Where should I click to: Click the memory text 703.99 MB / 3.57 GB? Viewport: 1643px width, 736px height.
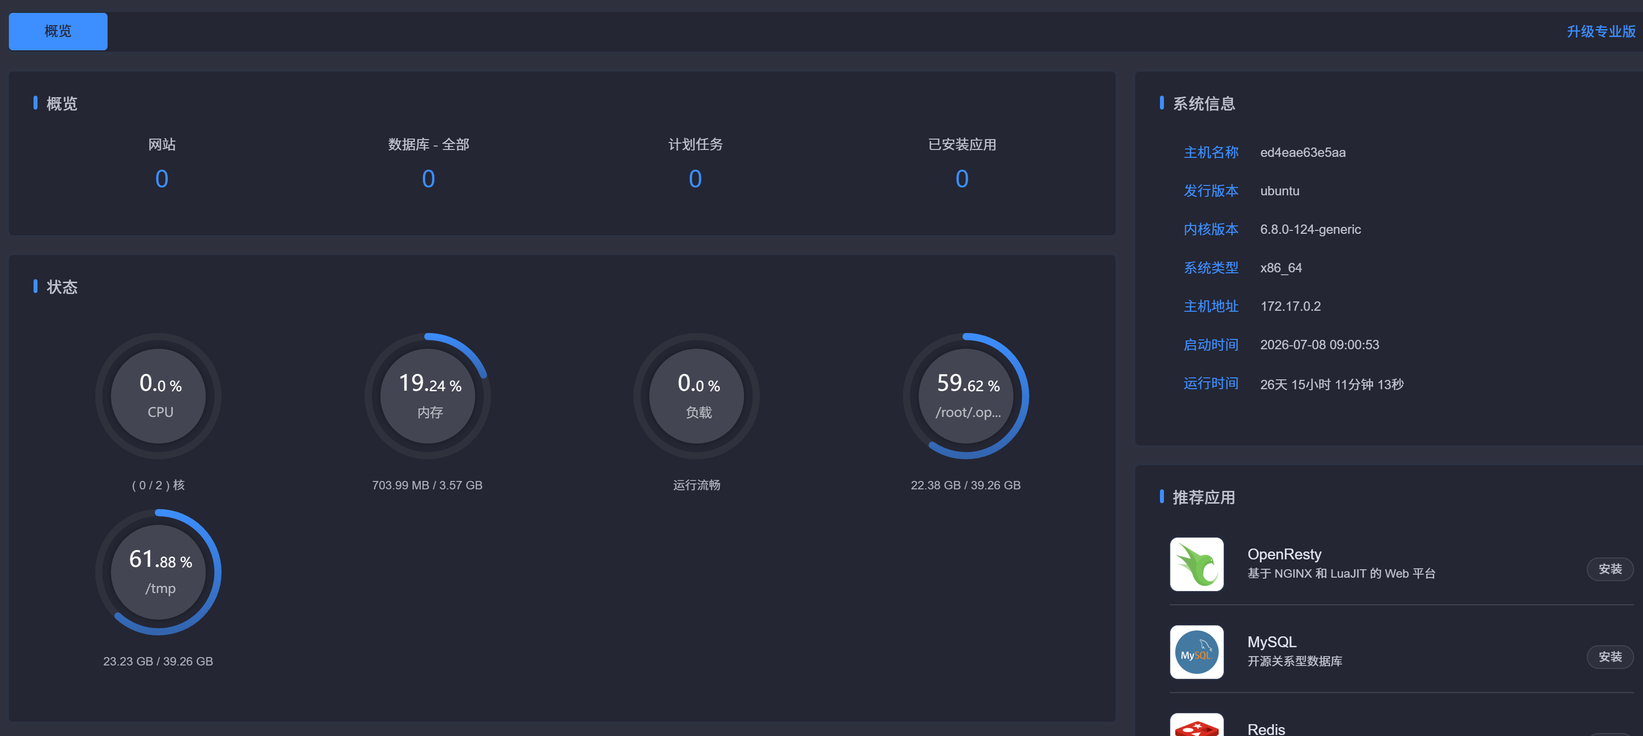coord(427,485)
